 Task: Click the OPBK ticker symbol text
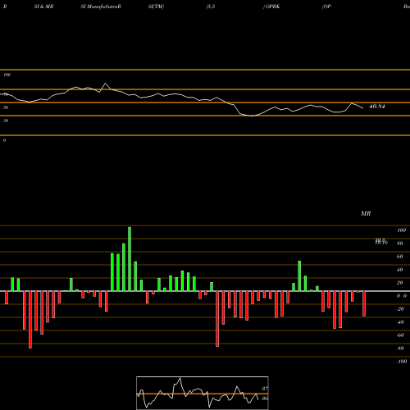click(273, 7)
